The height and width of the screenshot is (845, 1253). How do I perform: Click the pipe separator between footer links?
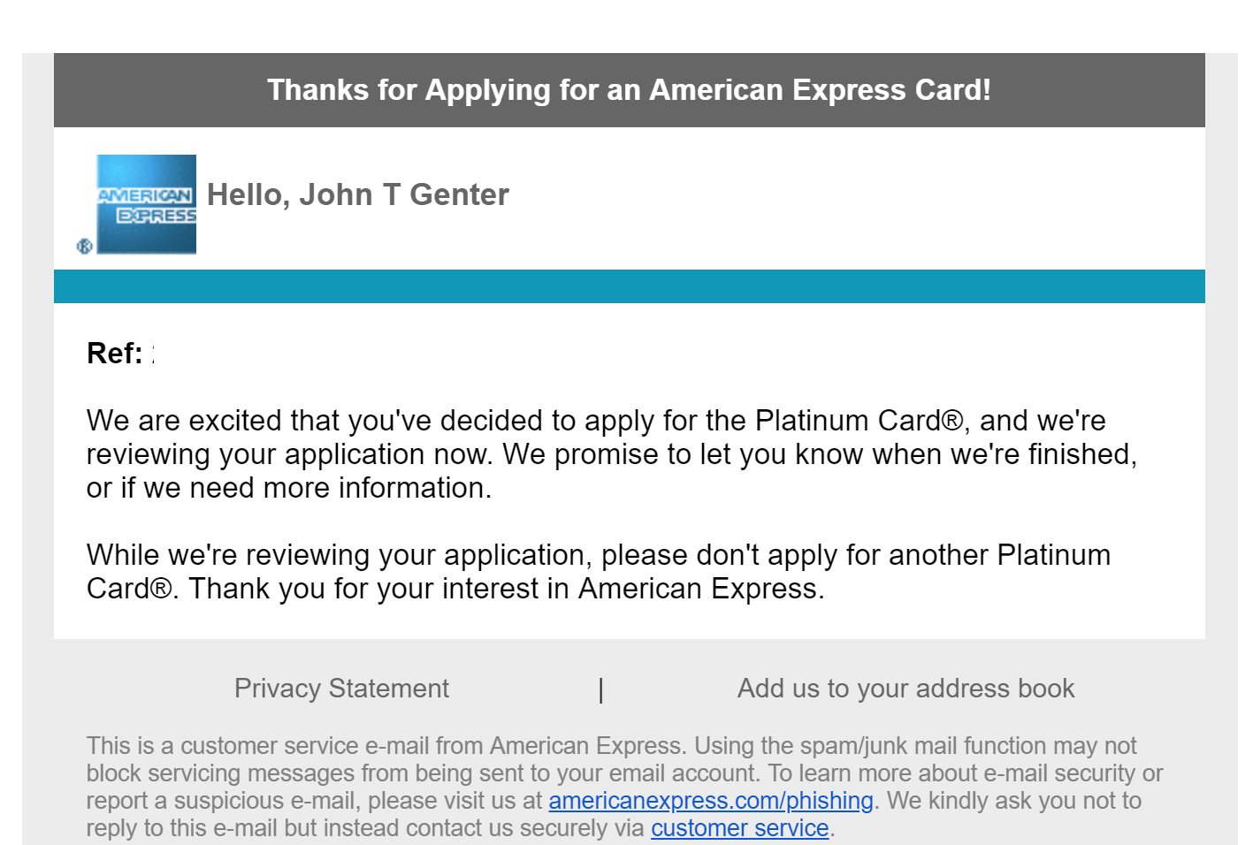(601, 689)
